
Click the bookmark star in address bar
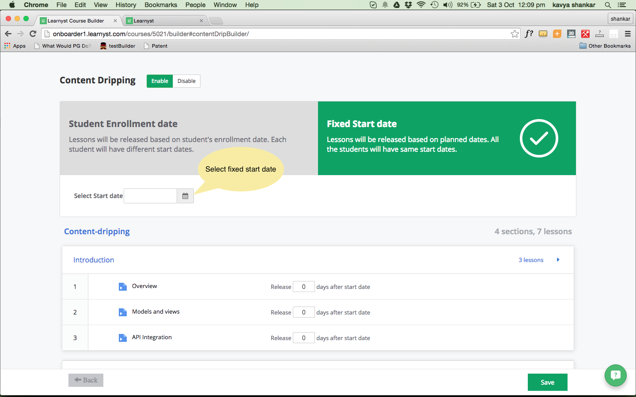[x=515, y=34]
